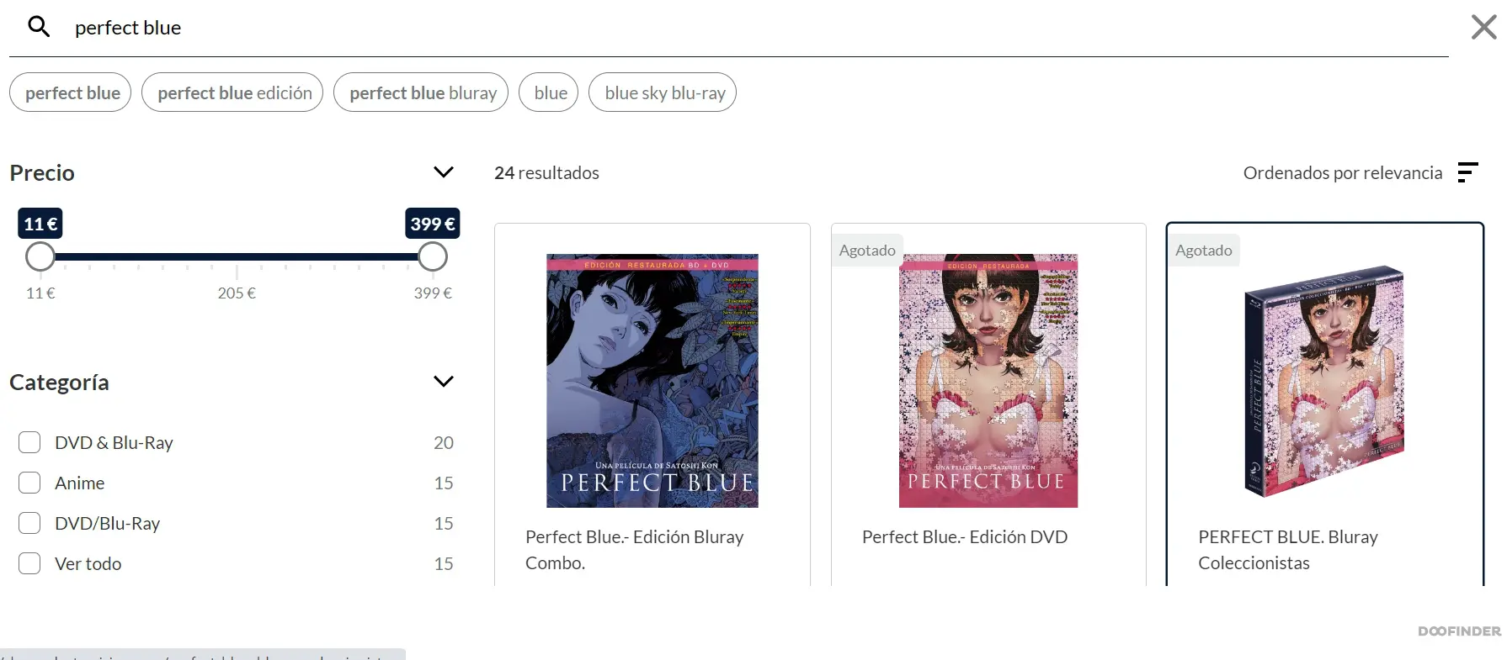Collapse the Categoría filter section
The height and width of the screenshot is (660, 1507).
tap(443, 382)
